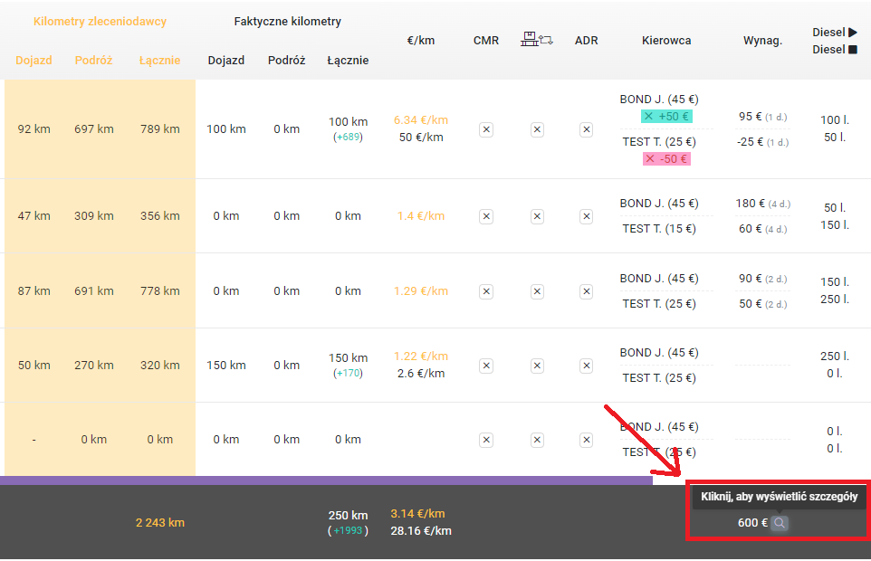The height and width of the screenshot is (561, 871).
Task: Select the 691 km cell
Action: tap(94, 290)
